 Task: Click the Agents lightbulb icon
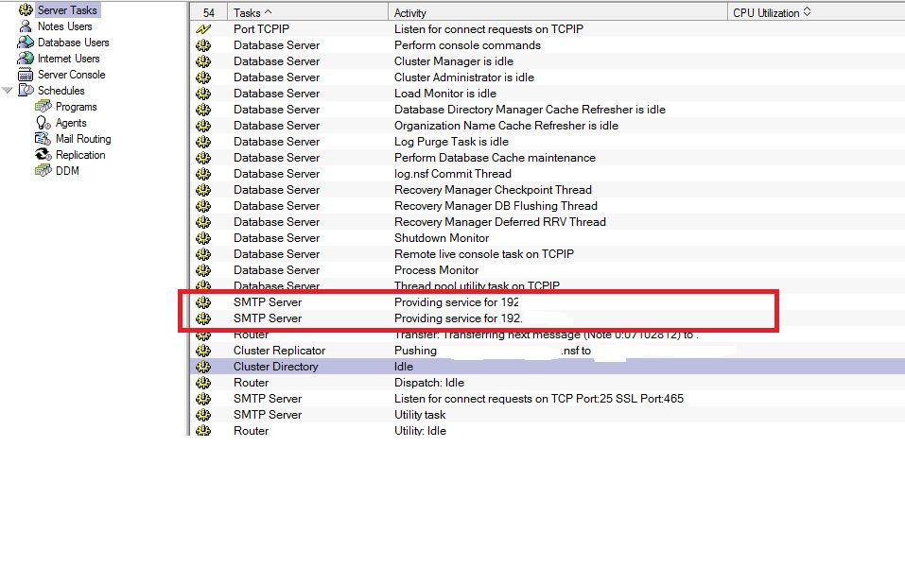click(43, 123)
